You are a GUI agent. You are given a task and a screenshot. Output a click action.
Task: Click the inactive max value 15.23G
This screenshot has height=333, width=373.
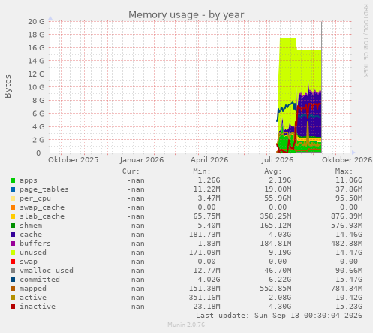(349, 307)
